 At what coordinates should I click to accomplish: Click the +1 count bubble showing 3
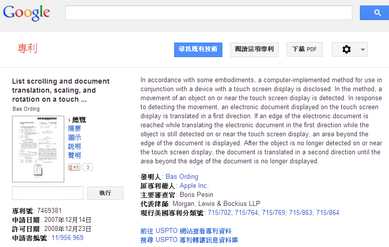point(87,167)
